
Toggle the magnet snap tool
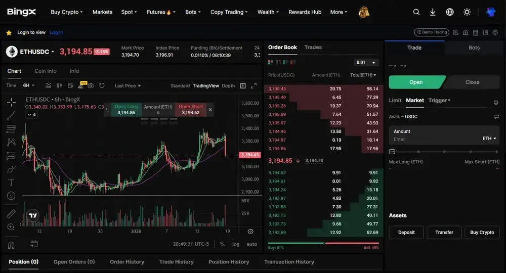[11, 245]
